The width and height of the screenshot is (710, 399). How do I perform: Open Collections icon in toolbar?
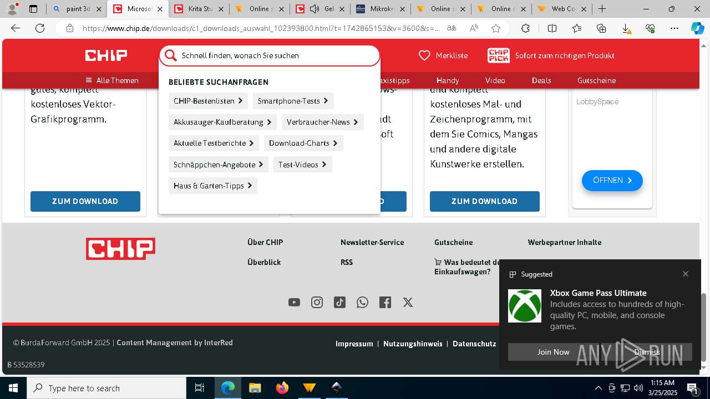[x=601, y=28]
